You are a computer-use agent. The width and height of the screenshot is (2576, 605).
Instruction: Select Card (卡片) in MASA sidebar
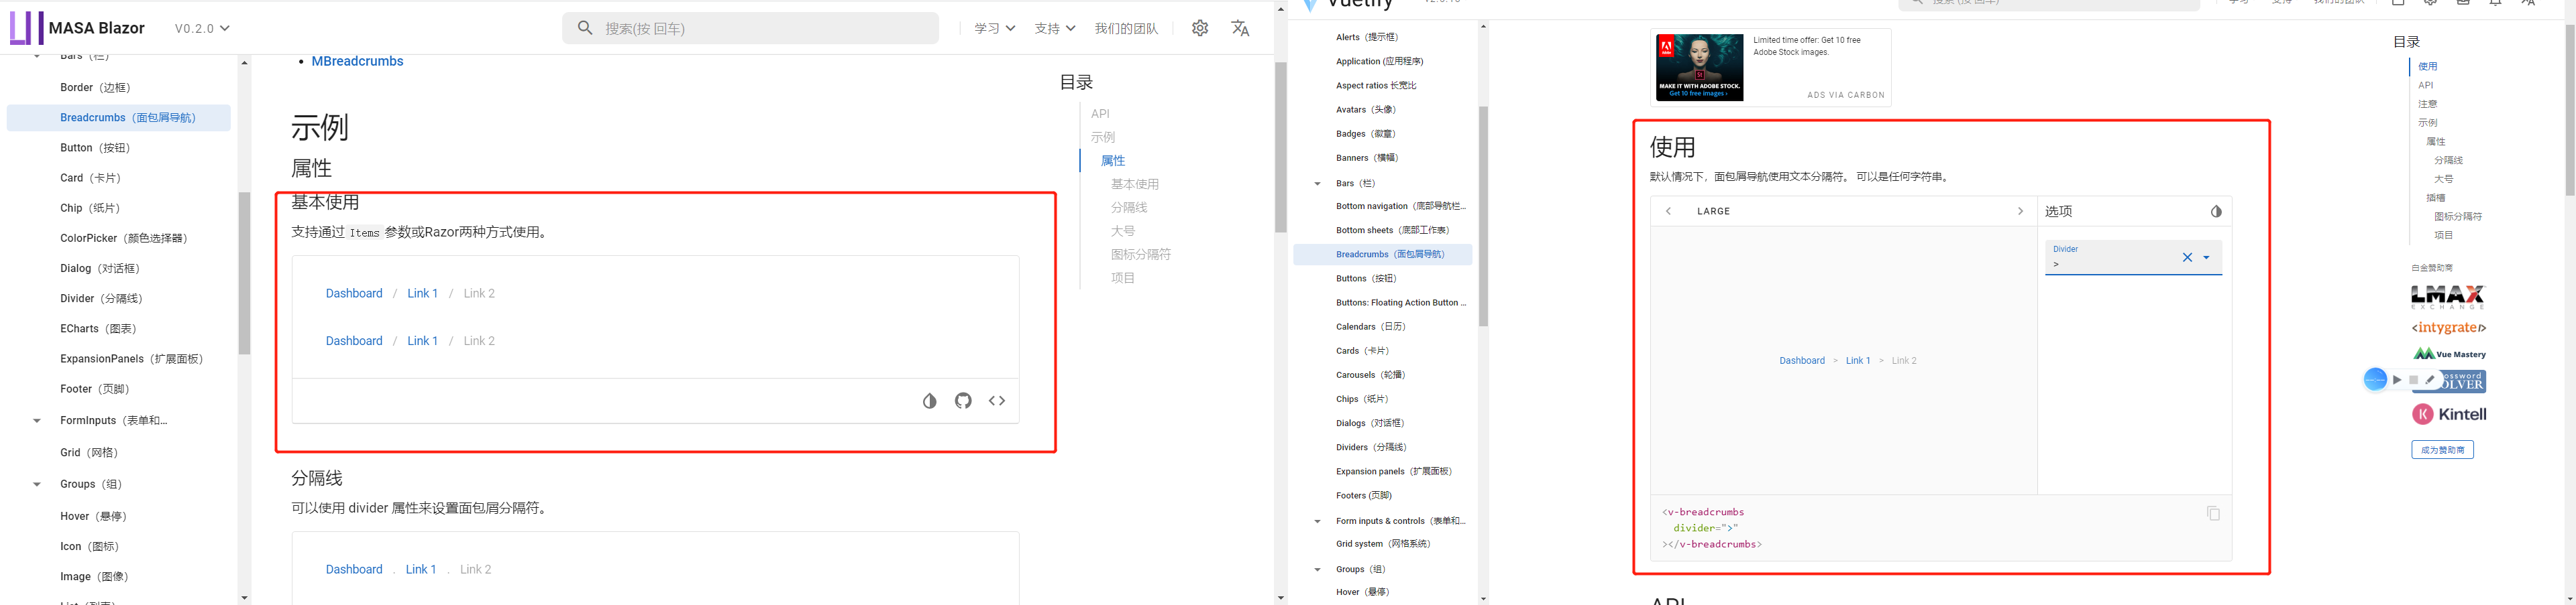click(90, 178)
